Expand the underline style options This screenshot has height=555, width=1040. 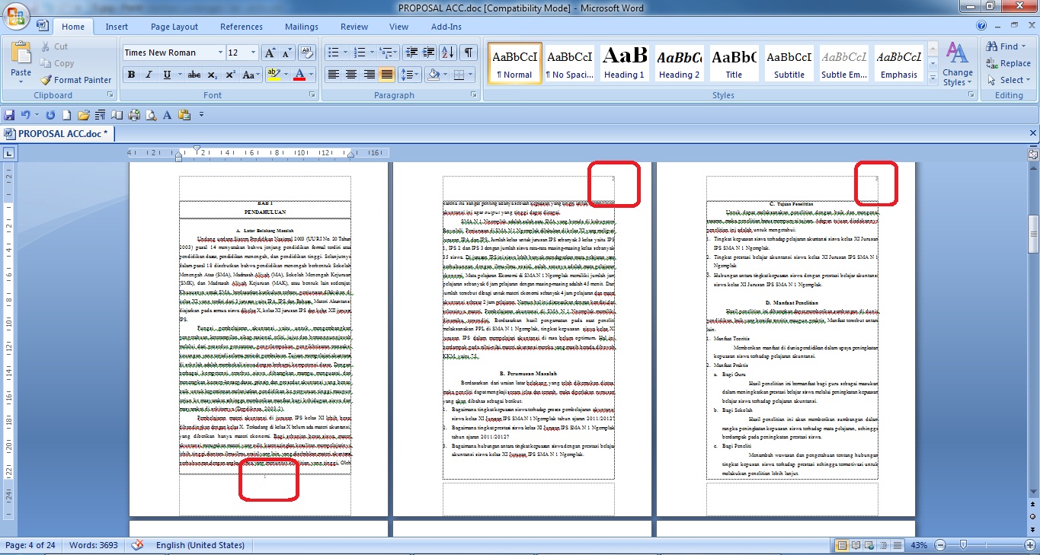pos(178,75)
